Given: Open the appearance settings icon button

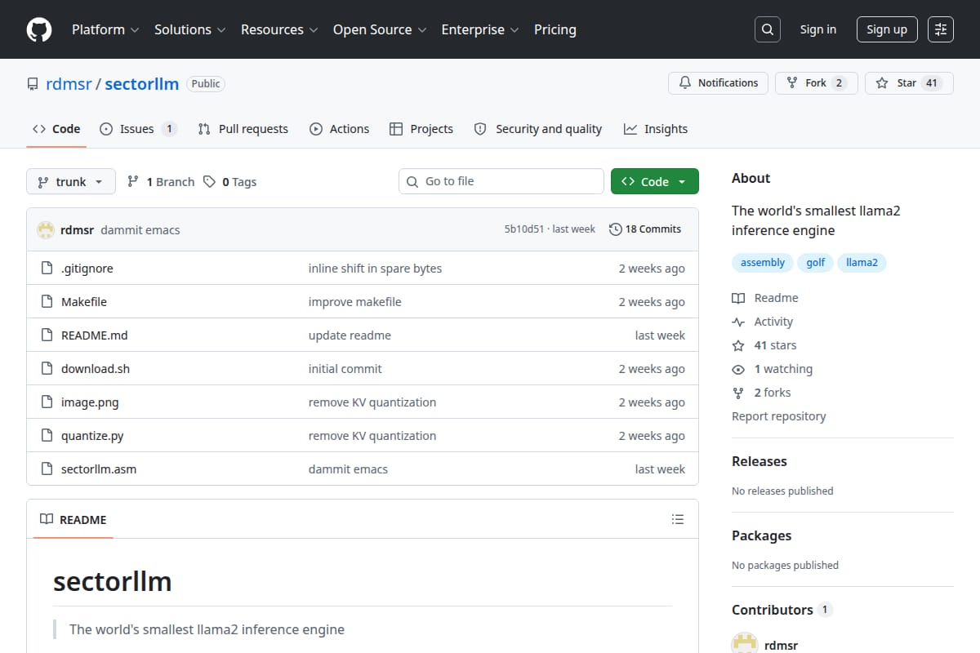Looking at the screenshot, I should [x=941, y=29].
